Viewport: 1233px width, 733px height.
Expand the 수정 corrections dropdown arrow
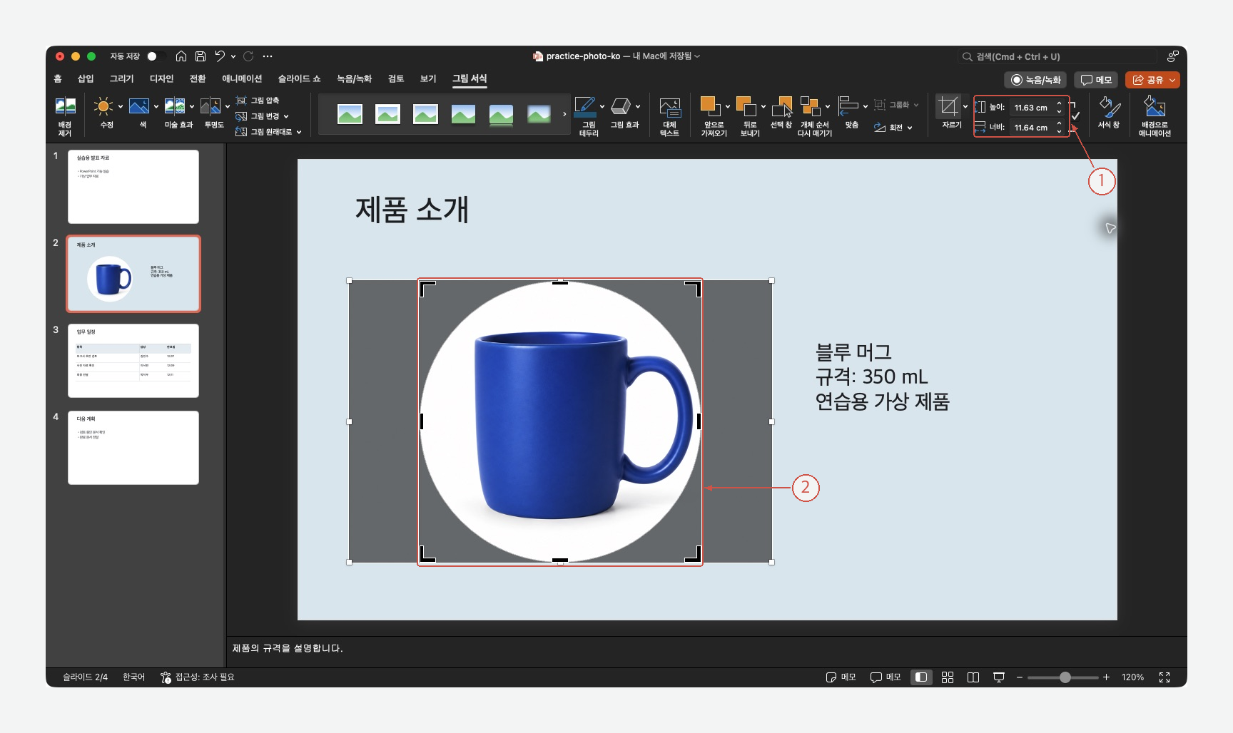click(120, 107)
